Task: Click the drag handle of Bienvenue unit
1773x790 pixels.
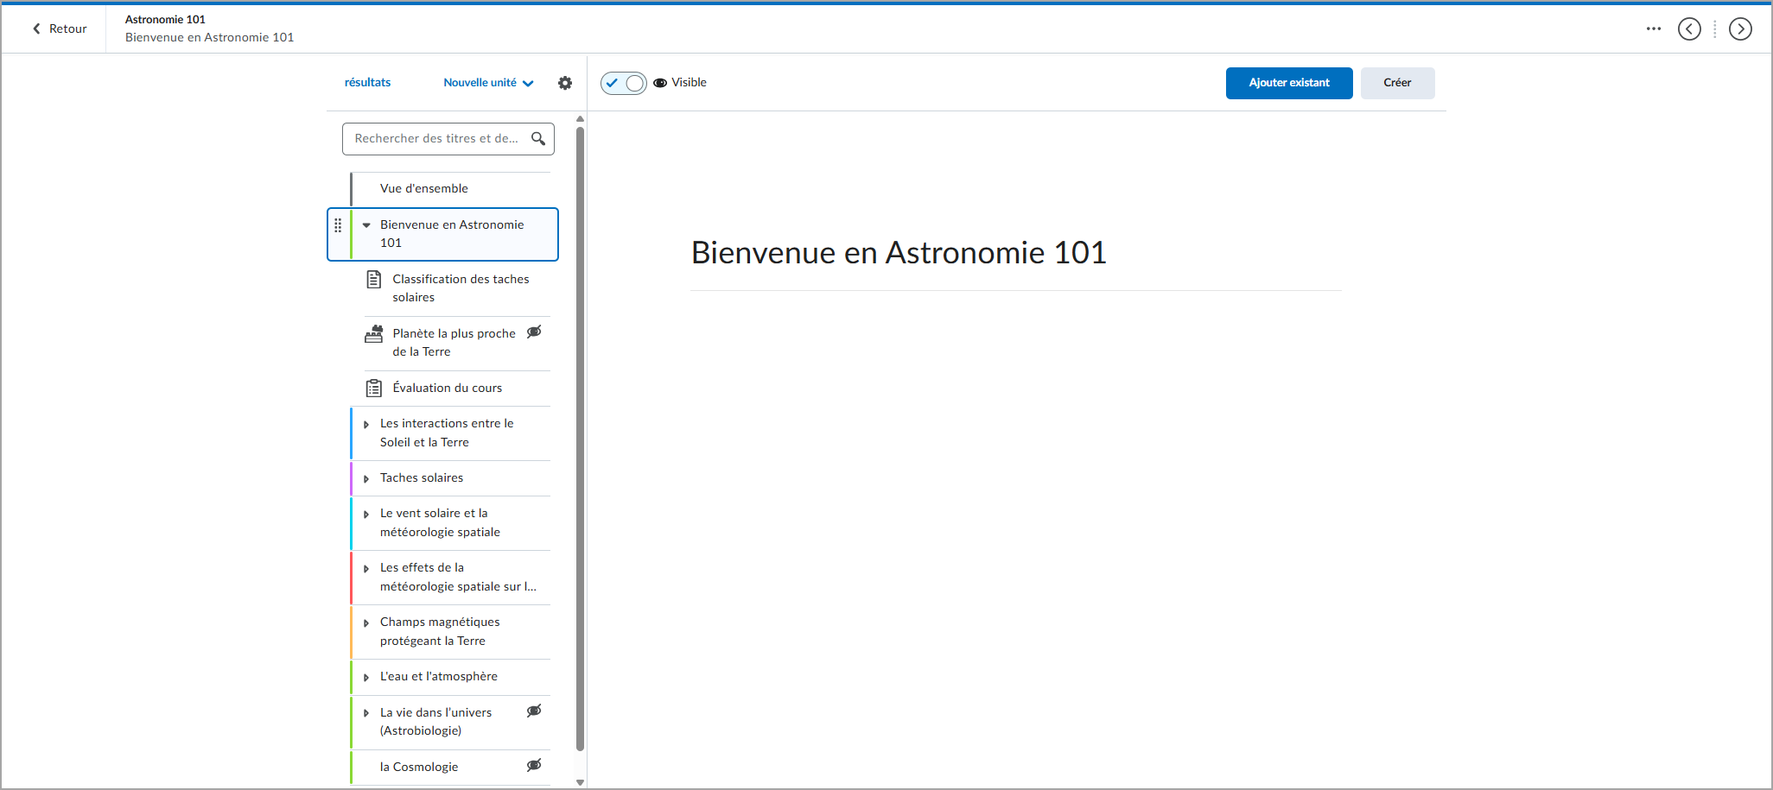Action: 338,225
